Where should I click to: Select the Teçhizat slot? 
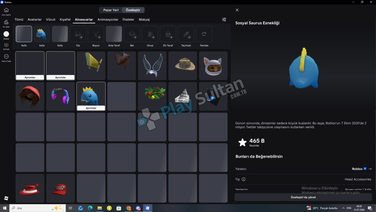pos(186,34)
